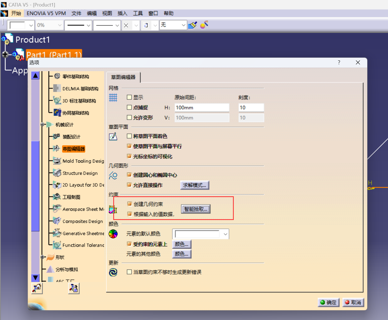Select 2D Layout for 3D Design icon
The image size is (388, 320).
coord(57,185)
